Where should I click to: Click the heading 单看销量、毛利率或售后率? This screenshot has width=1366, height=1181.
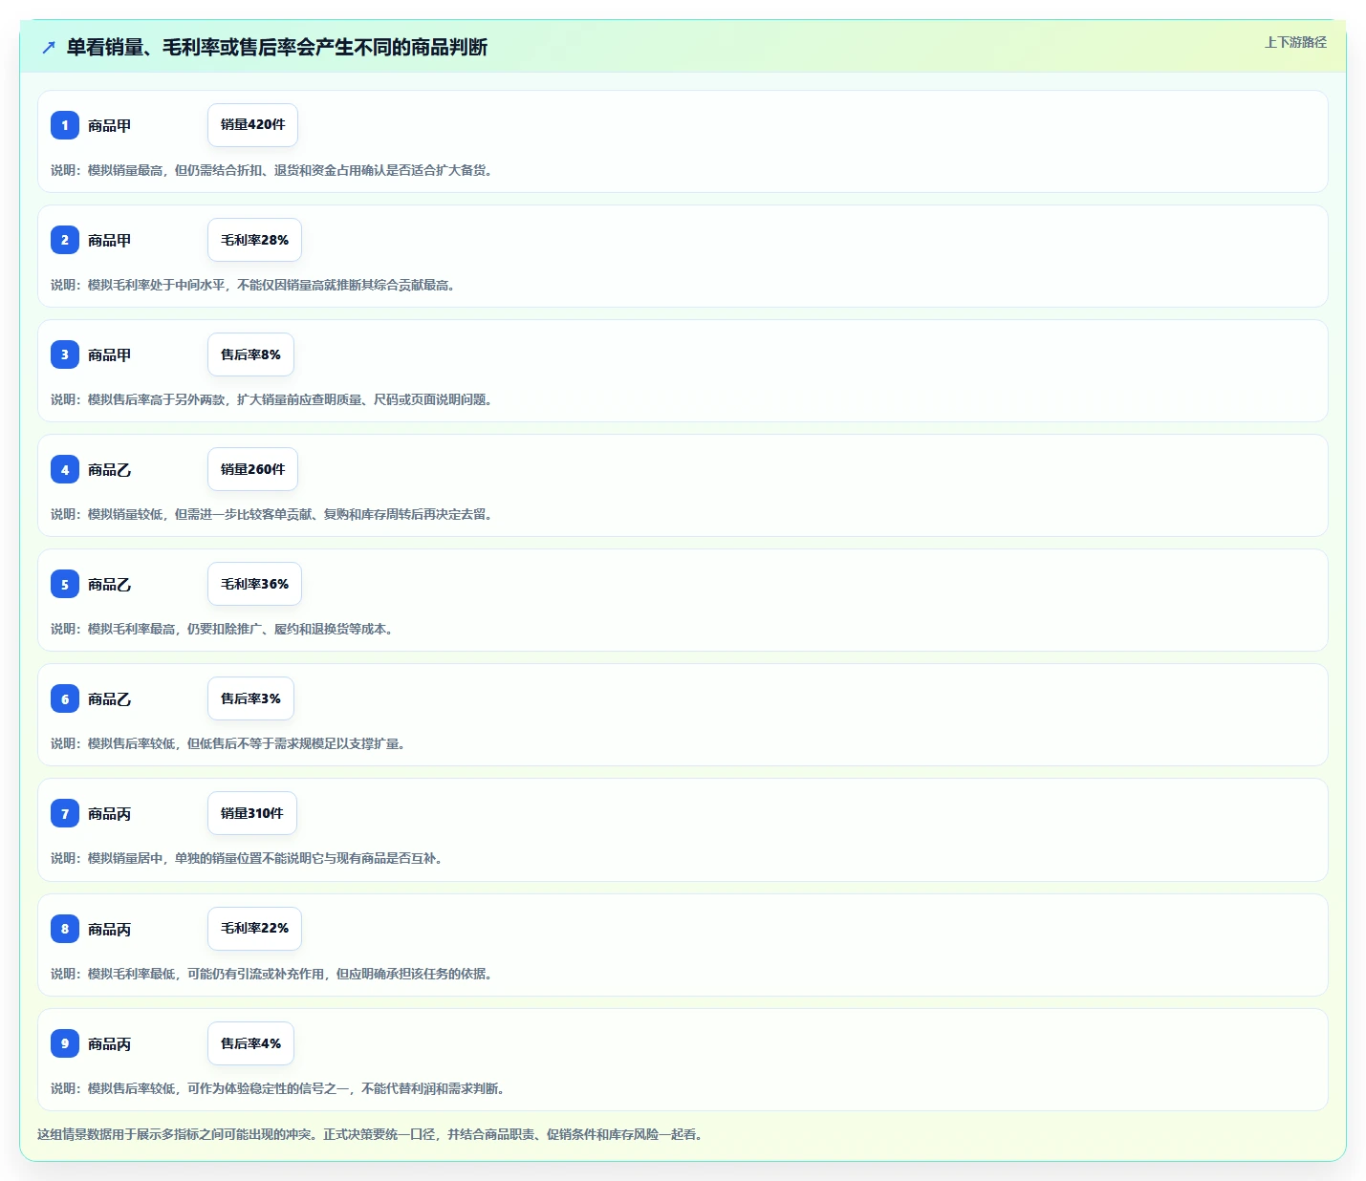(x=277, y=47)
